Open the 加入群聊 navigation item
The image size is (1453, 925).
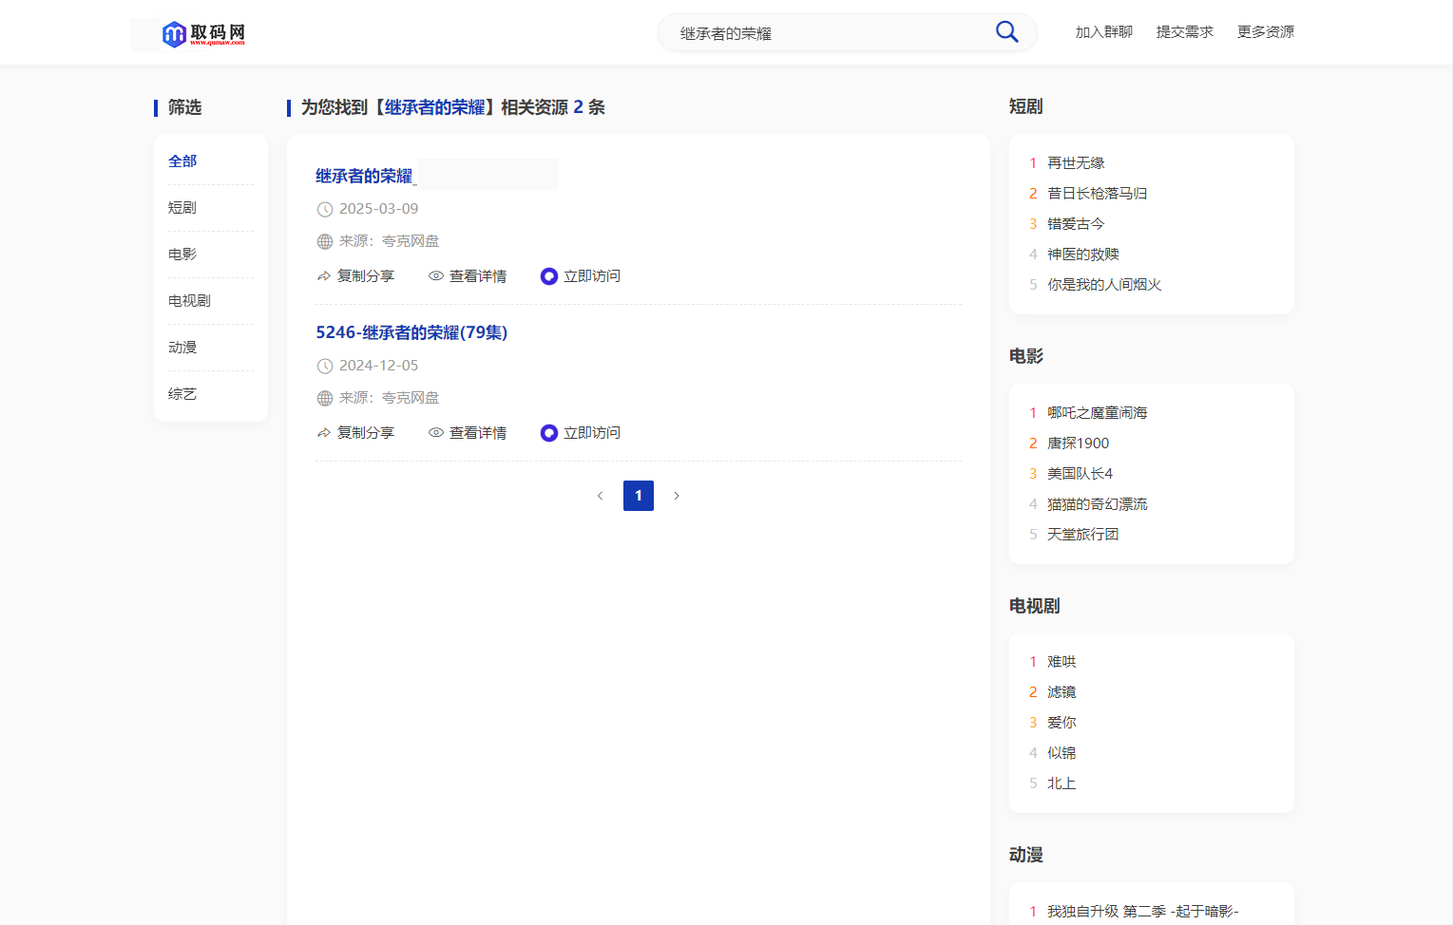click(x=1102, y=31)
